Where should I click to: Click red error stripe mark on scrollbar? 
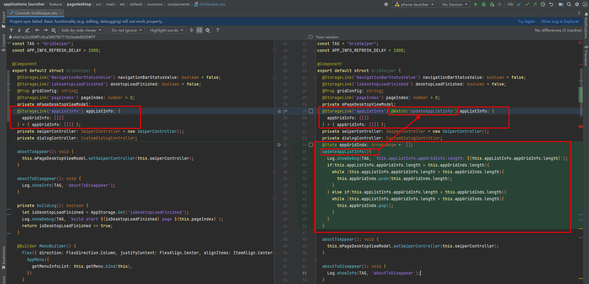pyautogui.click(x=580, y=126)
